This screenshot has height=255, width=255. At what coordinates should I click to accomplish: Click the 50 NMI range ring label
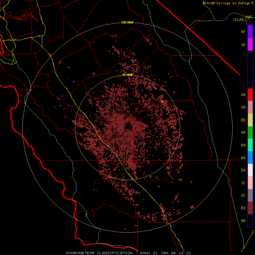(x=127, y=75)
